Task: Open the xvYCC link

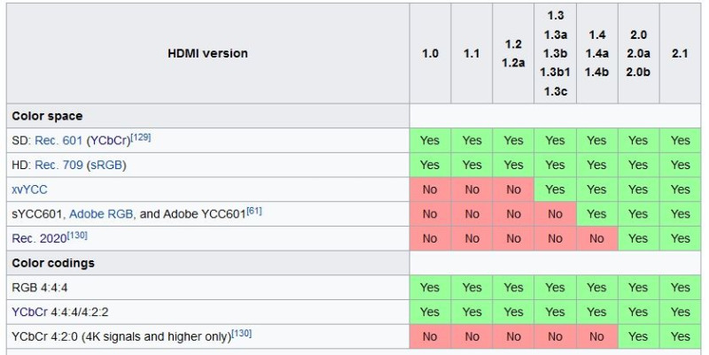Action: pos(29,189)
